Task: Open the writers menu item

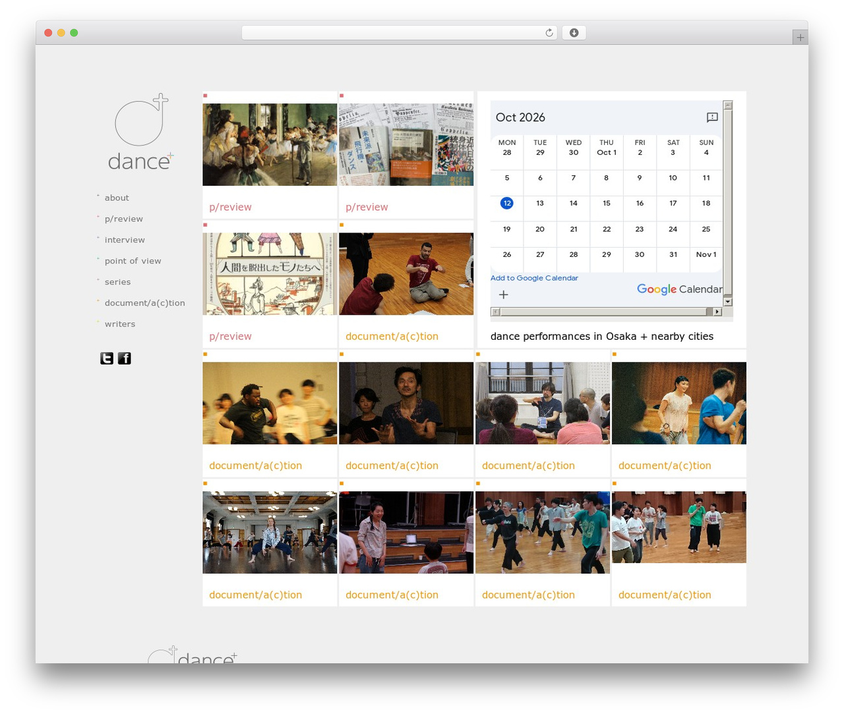Action: 120,324
